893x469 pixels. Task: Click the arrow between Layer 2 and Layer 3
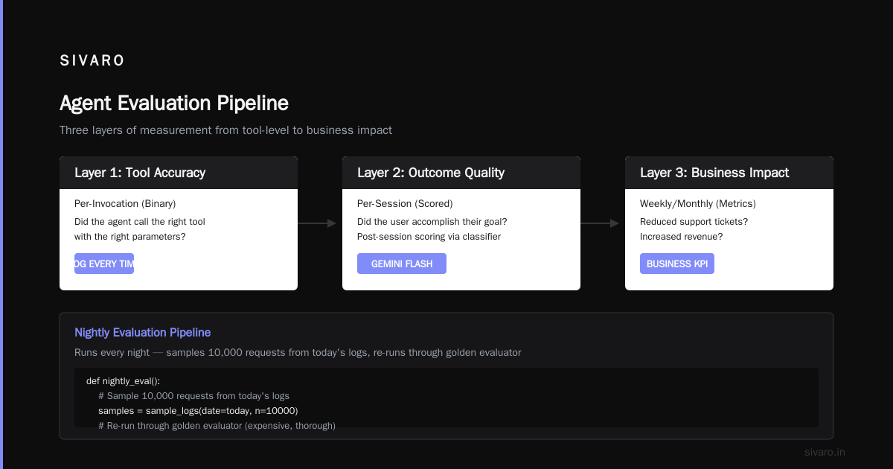click(601, 223)
